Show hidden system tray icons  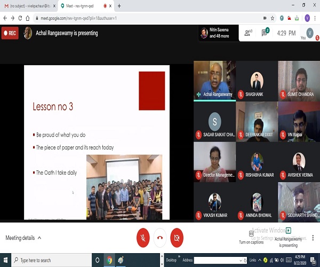[x=260, y=260]
